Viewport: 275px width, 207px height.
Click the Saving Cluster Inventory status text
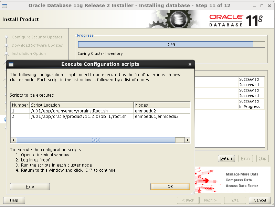(100, 53)
